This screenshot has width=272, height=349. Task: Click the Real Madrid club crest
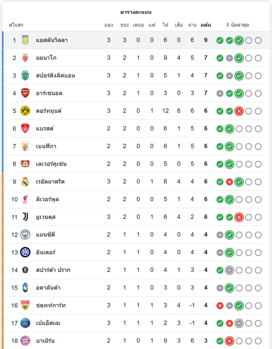(25, 181)
